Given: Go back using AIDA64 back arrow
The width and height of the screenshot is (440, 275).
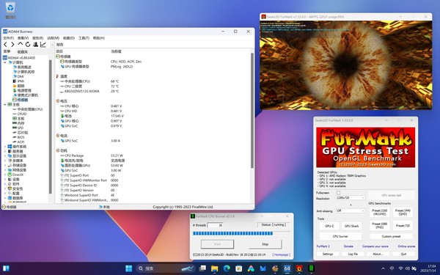Looking at the screenshot, I should coord(5,44).
